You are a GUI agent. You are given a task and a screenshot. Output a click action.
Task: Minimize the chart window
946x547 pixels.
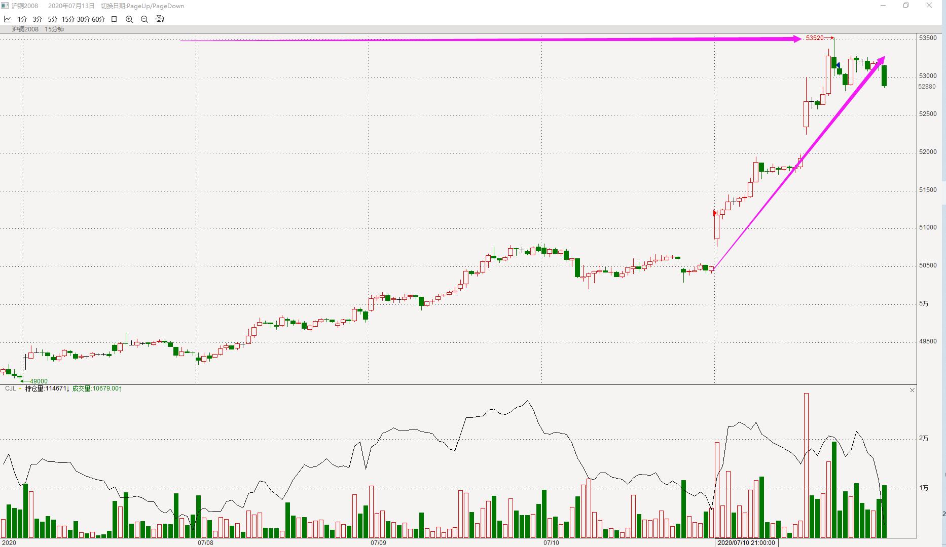pos(883,6)
